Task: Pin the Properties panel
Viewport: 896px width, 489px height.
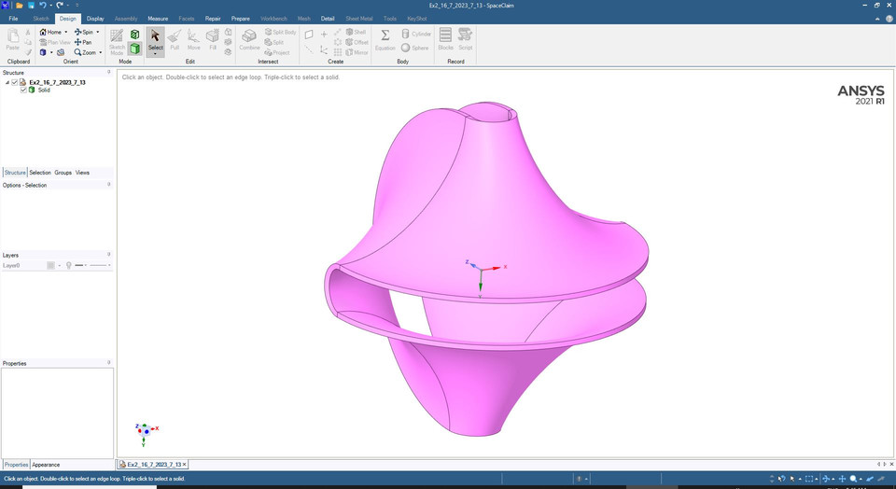Action: 109,363
